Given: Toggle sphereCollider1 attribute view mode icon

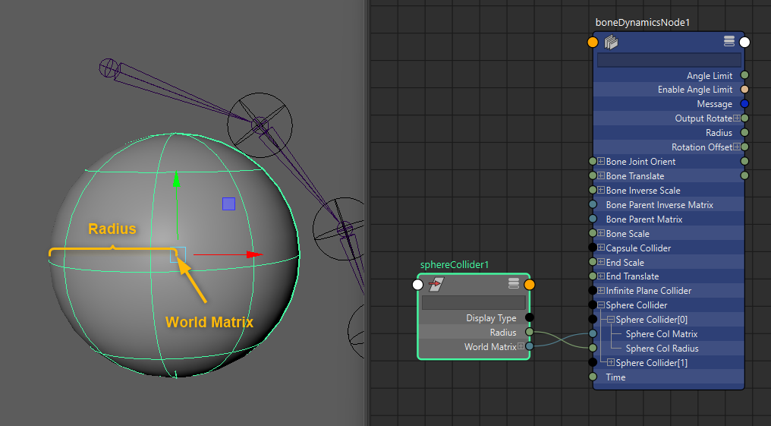Looking at the screenshot, I should 514,284.
